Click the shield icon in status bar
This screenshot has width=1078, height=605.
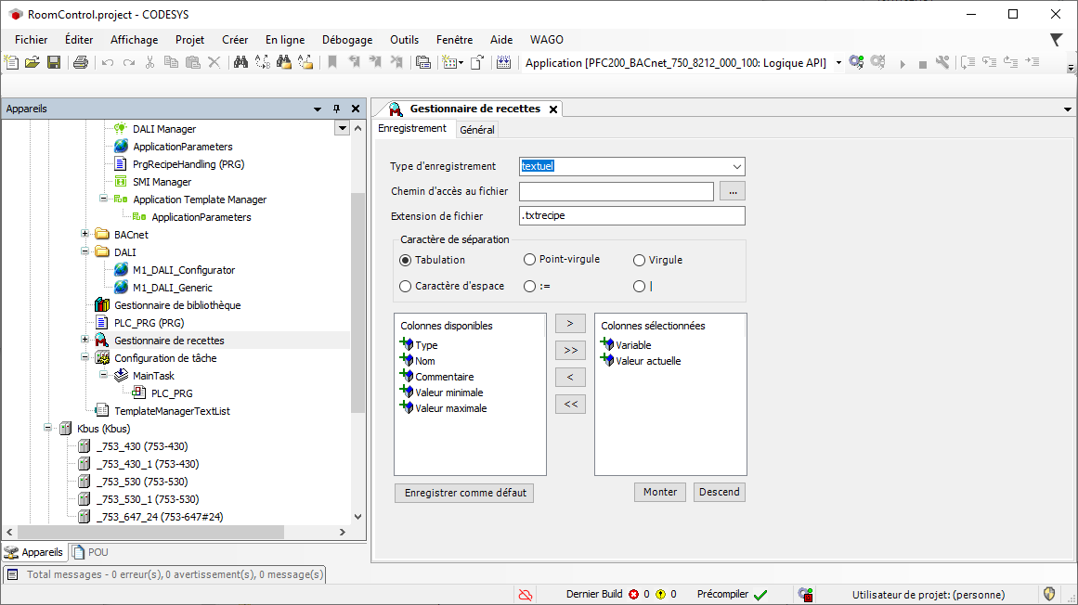pyautogui.click(x=1049, y=594)
